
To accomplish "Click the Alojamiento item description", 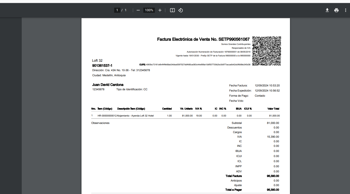I will (x=135, y=116).
